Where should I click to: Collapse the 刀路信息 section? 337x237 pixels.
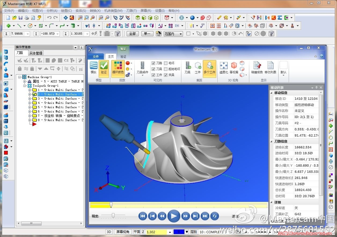[272, 141]
